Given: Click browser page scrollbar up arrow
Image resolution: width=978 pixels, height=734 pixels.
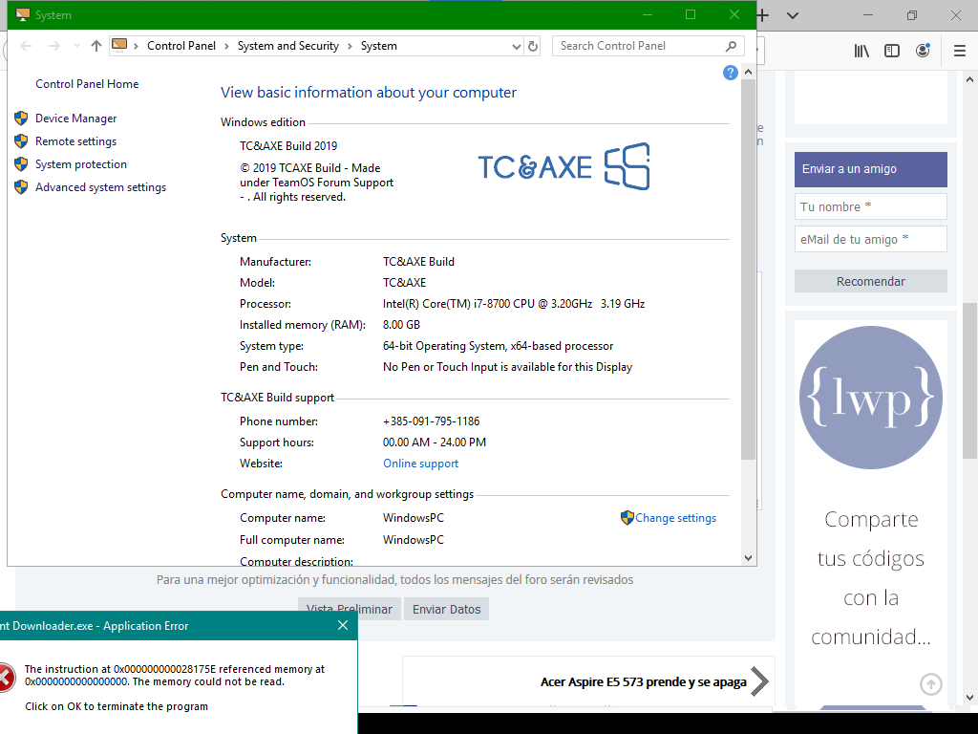Looking at the screenshot, I should pos(969,79).
